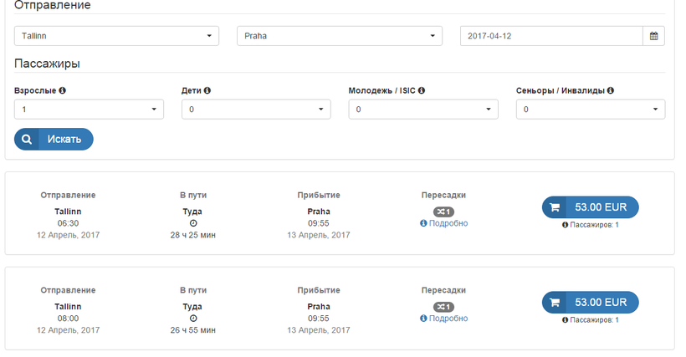The image size is (686, 357).
Task: Expand the Молодежь / ISIC count dropdown
Action: [x=422, y=110]
